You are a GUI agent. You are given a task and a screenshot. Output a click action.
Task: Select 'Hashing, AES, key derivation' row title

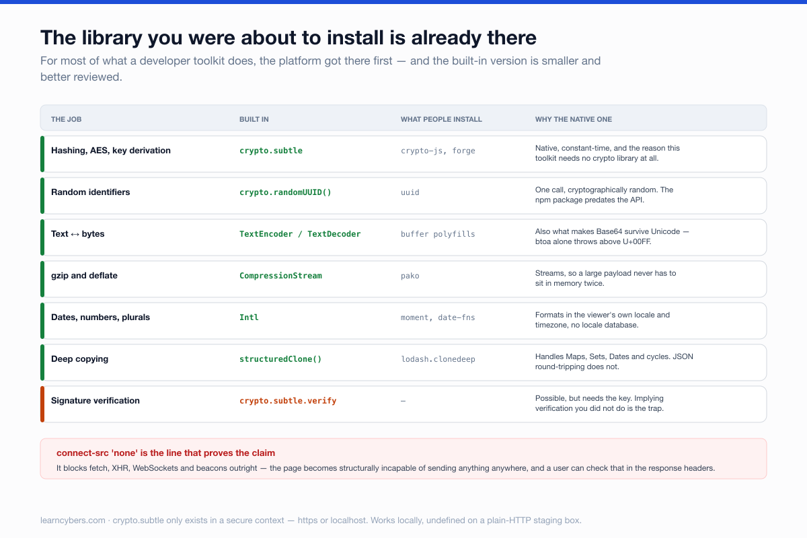(x=111, y=151)
